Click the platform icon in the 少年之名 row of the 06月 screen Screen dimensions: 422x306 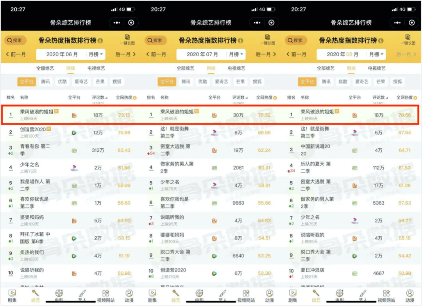tap(74, 168)
